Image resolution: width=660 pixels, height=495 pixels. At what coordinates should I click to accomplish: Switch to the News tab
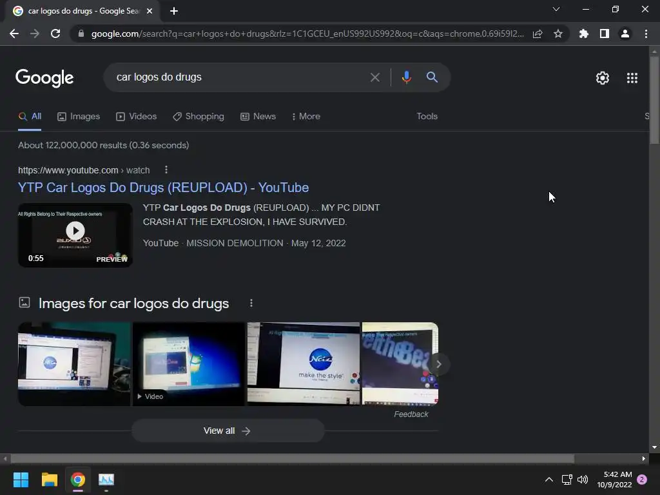coord(258,117)
